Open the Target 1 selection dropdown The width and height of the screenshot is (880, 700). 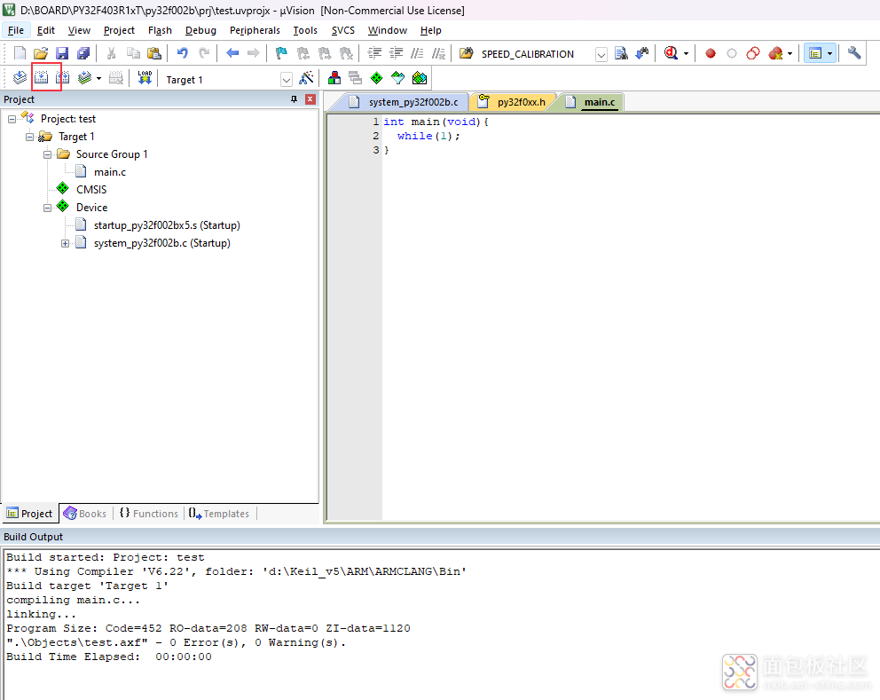(x=287, y=80)
